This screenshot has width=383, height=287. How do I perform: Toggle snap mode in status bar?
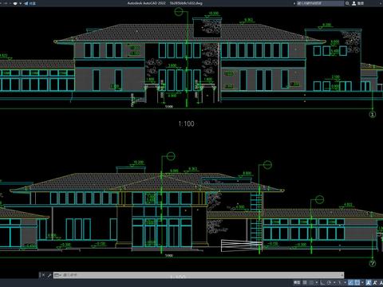tap(311, 282)
